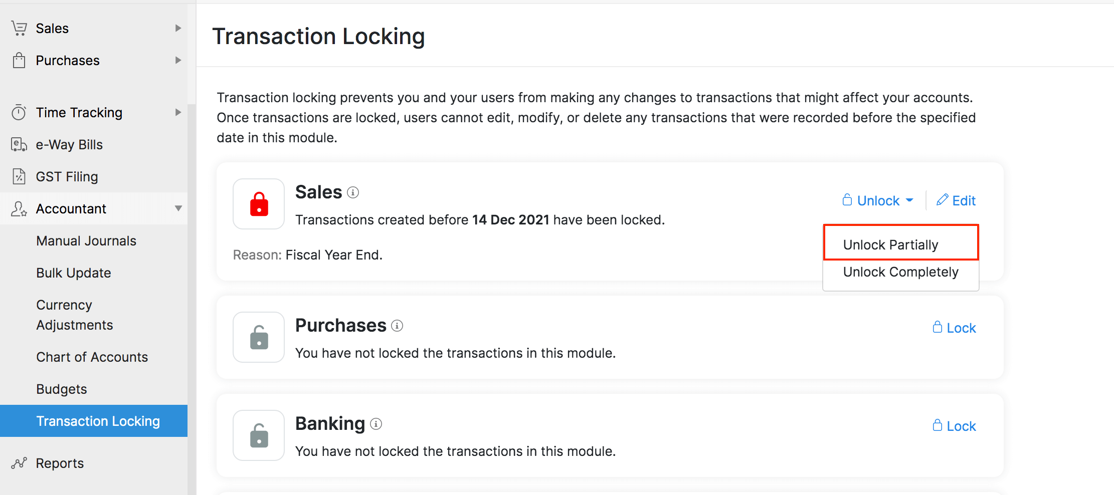This screenshot has height=495, width=1114.
Task: Click the info icon beside Purchases heading
Action: [x=397, y=326]
